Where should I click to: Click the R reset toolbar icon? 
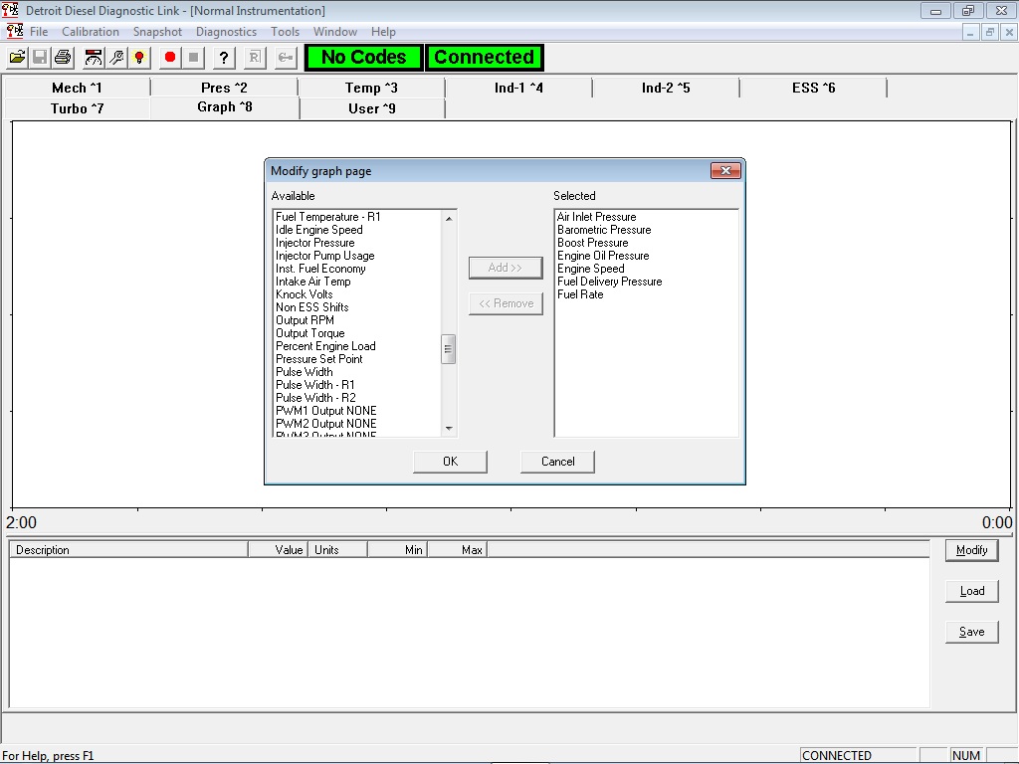pyautogui.click(x=253, y=57)
